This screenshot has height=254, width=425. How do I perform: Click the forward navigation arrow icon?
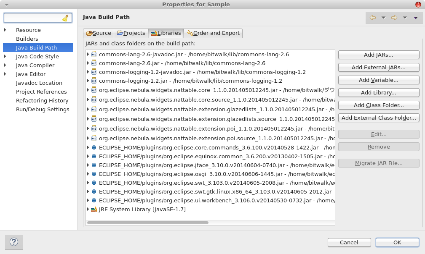pyautogui.click(x=394, y=18)
